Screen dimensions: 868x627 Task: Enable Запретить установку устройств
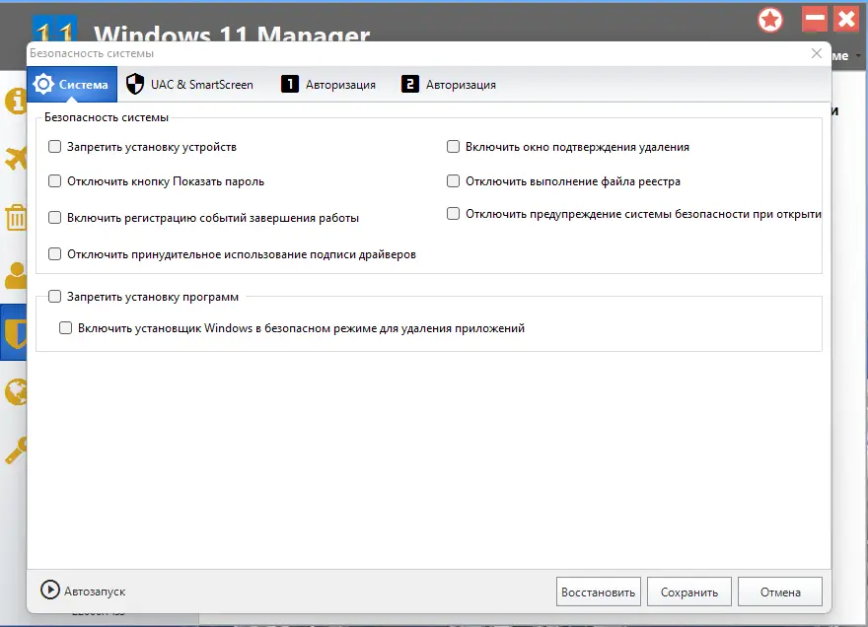[x=55, y=147]
